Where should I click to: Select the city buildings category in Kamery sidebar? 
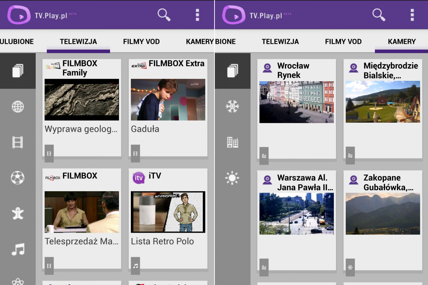click(233, 142)
